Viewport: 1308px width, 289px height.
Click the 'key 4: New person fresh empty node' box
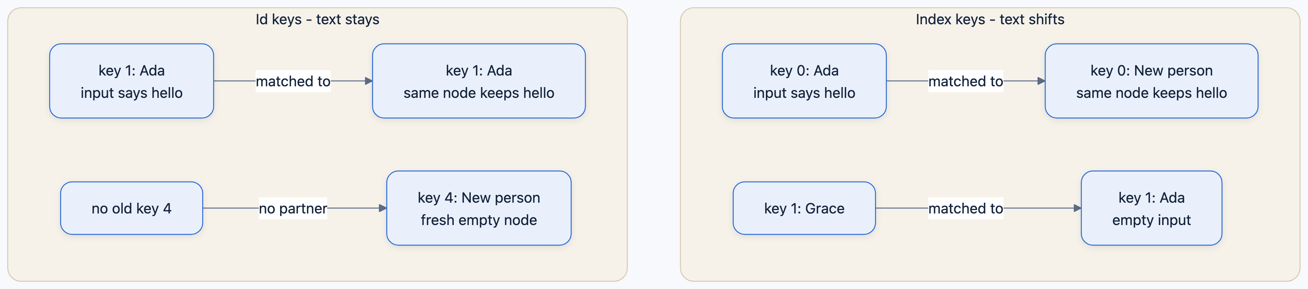pos(479,208)
